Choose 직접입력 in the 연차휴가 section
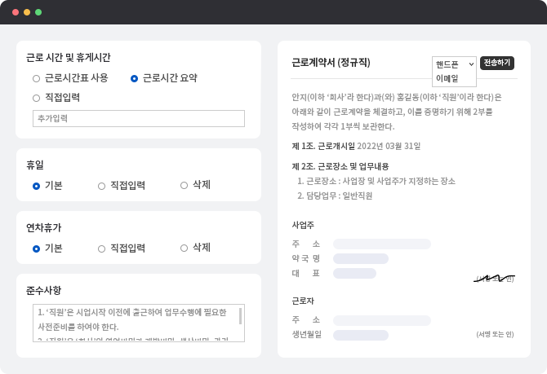The width and height of the screenshot is (547, 374). [x=102, y=249]
